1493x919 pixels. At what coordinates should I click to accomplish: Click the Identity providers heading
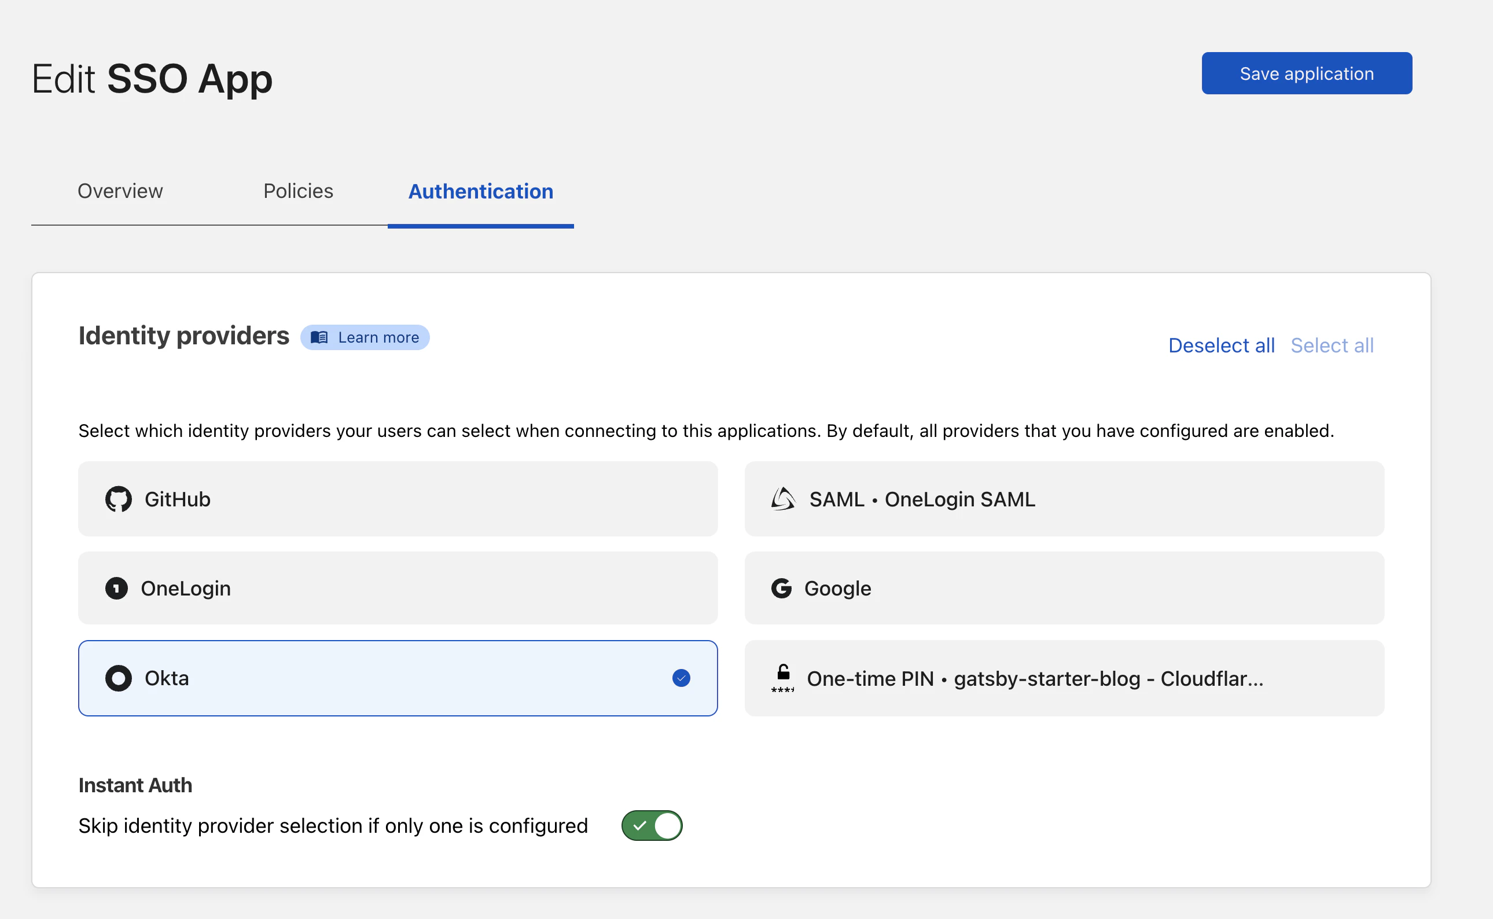click(x=183, y=336)
